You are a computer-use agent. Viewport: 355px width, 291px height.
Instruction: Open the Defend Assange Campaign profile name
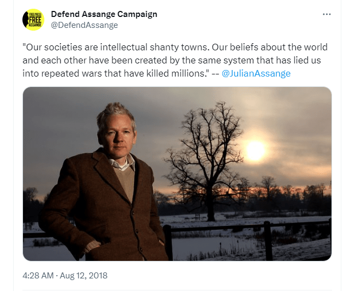[x=104, y=14]
